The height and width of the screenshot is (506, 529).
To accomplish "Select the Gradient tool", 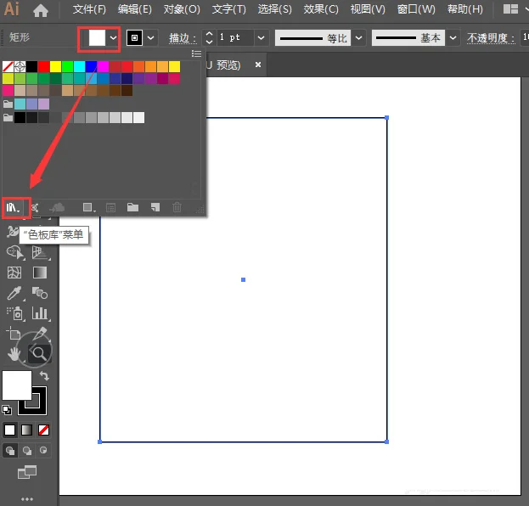I will (39, 273).
